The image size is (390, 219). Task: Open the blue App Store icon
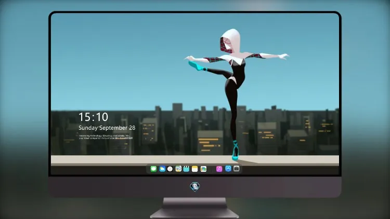coord(228,169)
